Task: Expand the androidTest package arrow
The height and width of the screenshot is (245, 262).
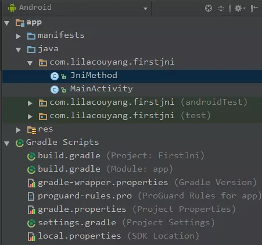Action: 30,103
